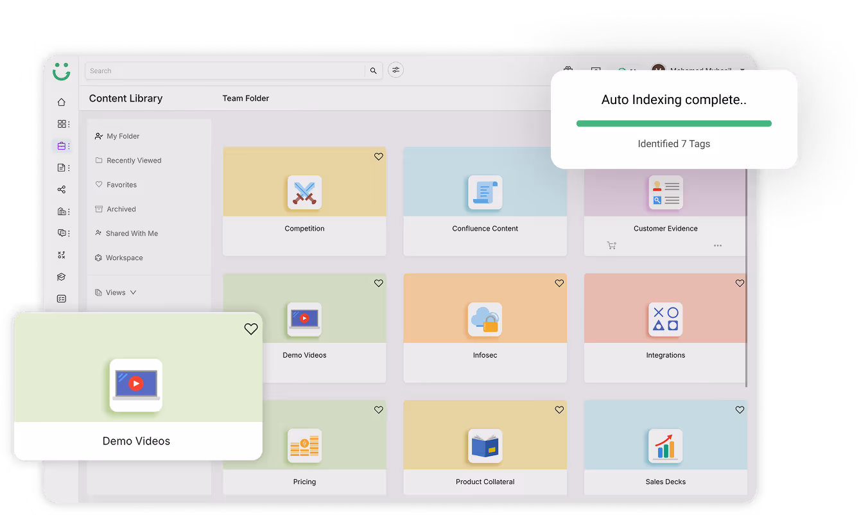Open the three-dot menu on Customer Evidence

point(718,245)
